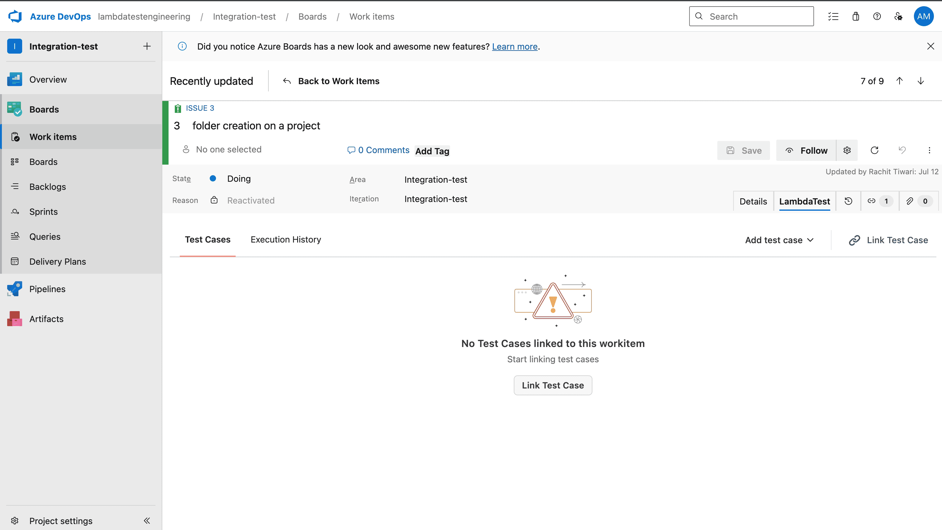Screen dimensions: 942x530
Task: Open the Azure DevOps Marketplace icon
Action: pyautogui.click(x=855, y=16)
